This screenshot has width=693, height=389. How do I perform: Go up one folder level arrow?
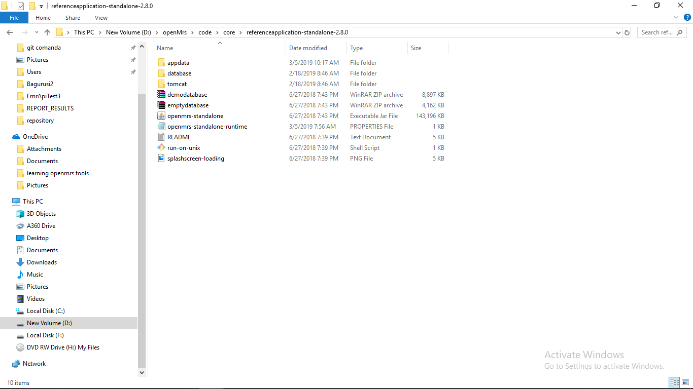click(x=47, y=32)
